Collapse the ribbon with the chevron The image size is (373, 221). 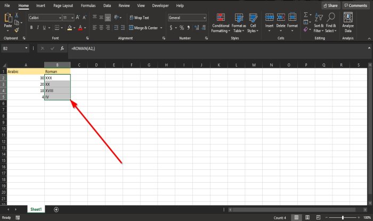point(369,38)
